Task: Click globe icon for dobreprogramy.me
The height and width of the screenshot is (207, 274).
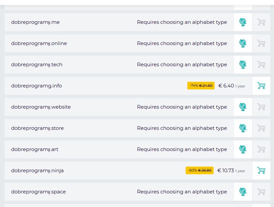Action: [x=243, y=22]
